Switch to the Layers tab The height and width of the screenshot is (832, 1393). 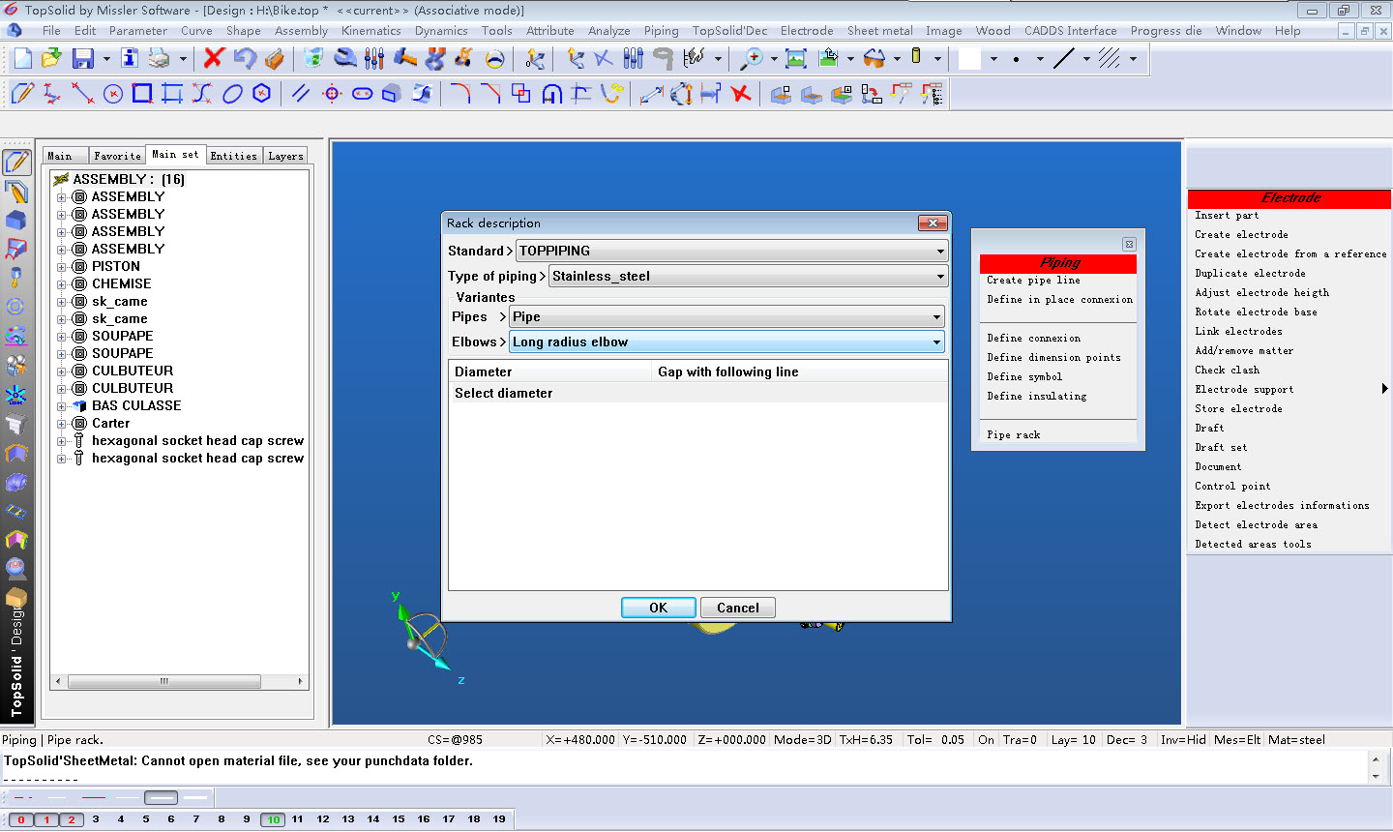(x=285, y=156)
